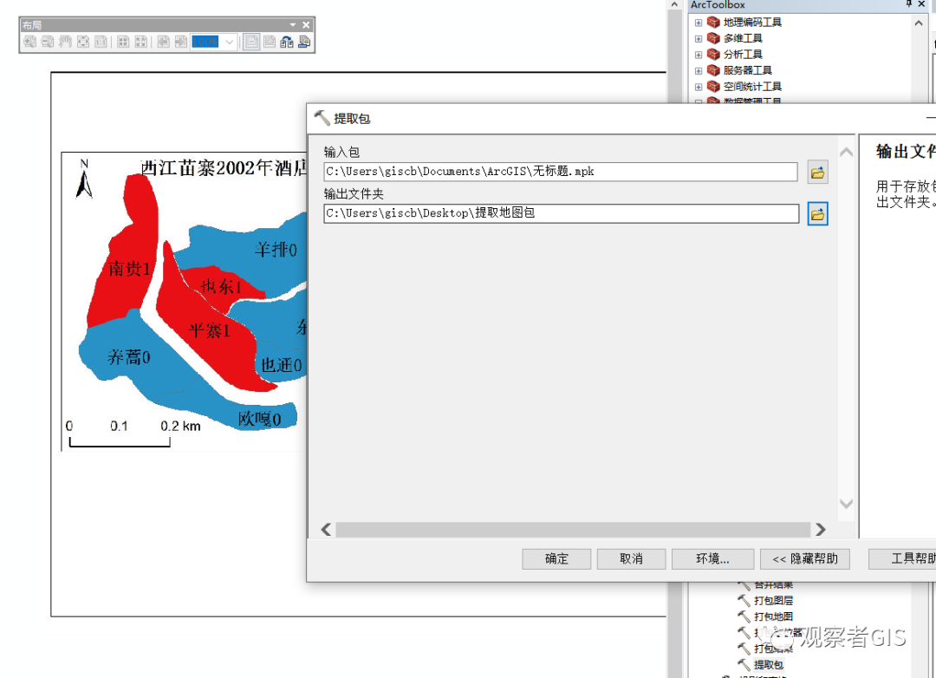Select the 服务器工具 tree label
The height and width of the screenshot is (678, 936).
[747, 70]
